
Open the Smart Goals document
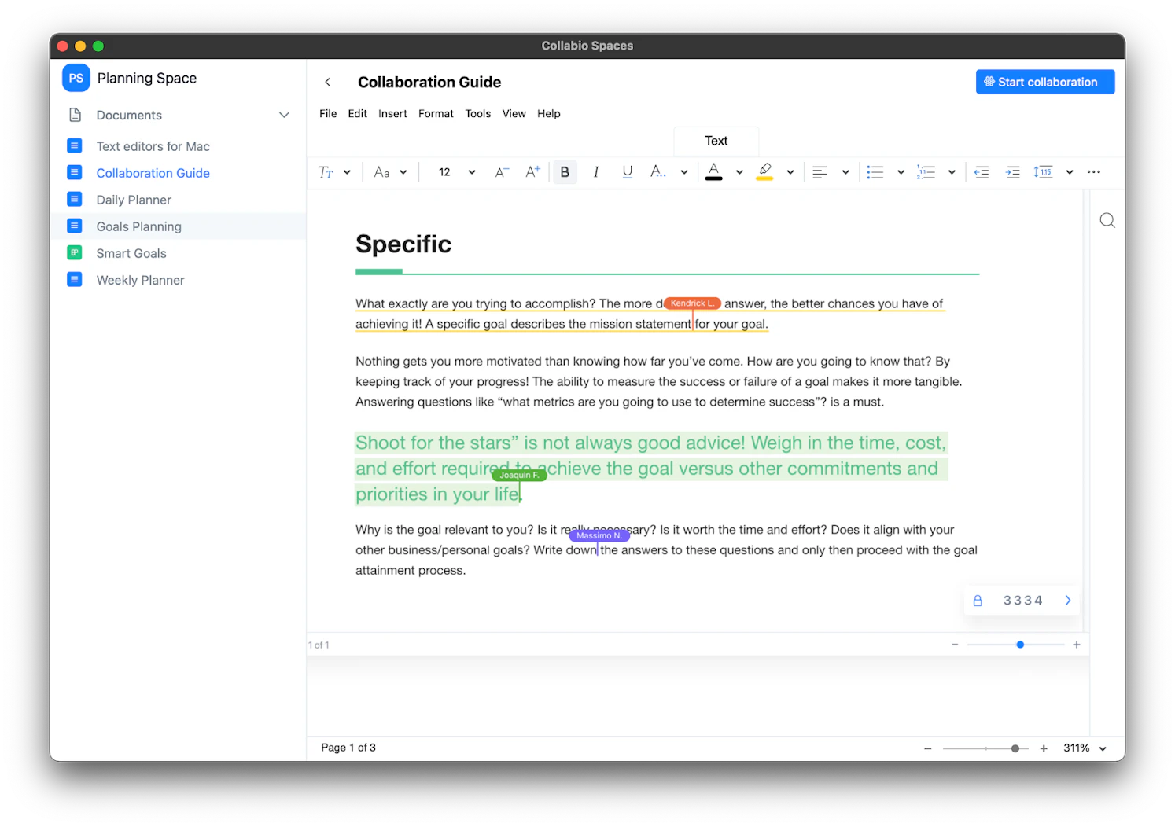tap(179, 253)
